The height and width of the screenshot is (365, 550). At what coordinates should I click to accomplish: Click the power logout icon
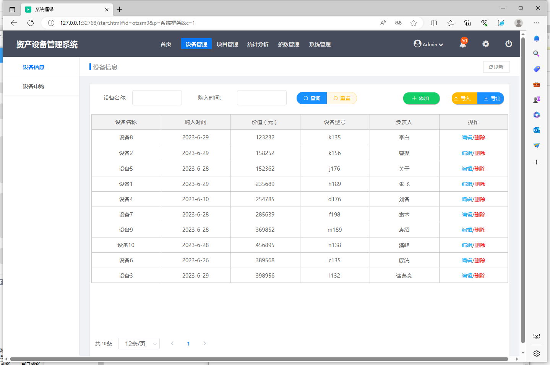click(x=509, y=44)
